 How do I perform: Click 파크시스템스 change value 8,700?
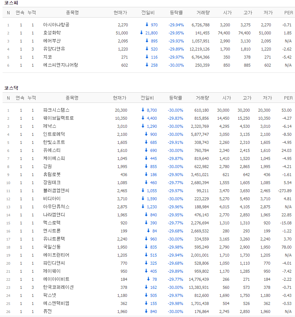152,111
